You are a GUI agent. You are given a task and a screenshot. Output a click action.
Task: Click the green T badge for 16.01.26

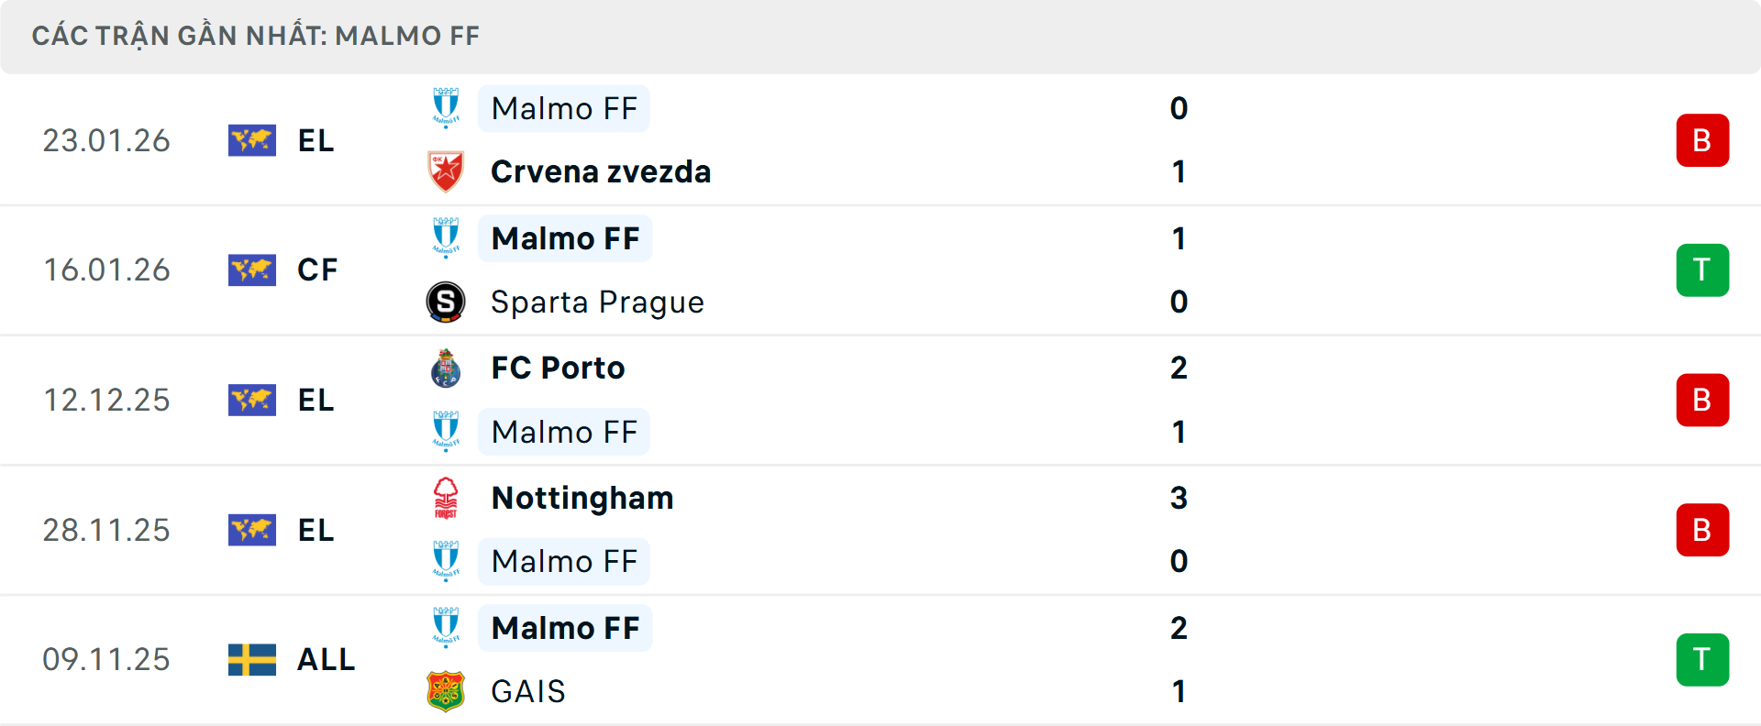(x=1702, y=270)
